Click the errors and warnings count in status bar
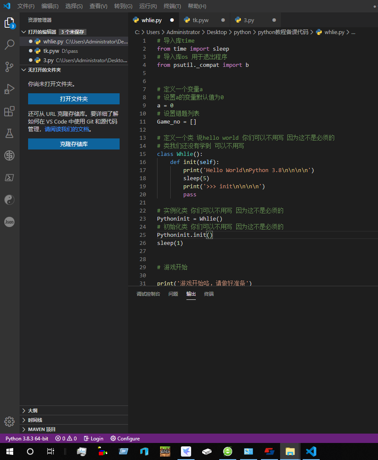The width and height of the screenshot is (378, 460). pyautogui.click(x=66, y=438)
